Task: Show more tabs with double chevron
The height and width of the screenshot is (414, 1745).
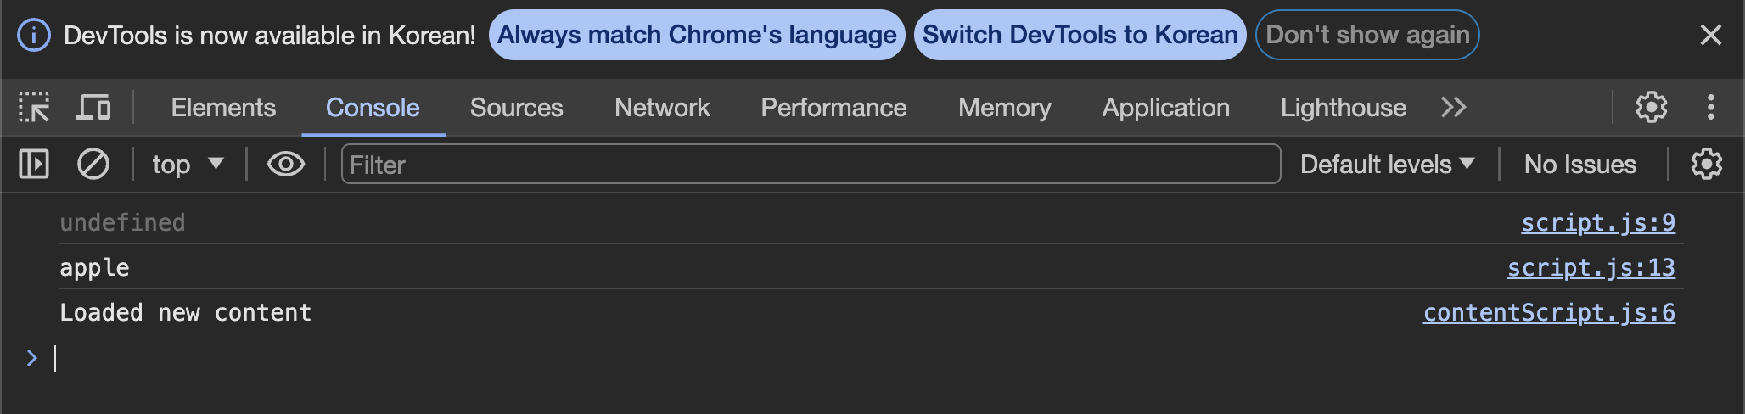Action: [1453, 108]
